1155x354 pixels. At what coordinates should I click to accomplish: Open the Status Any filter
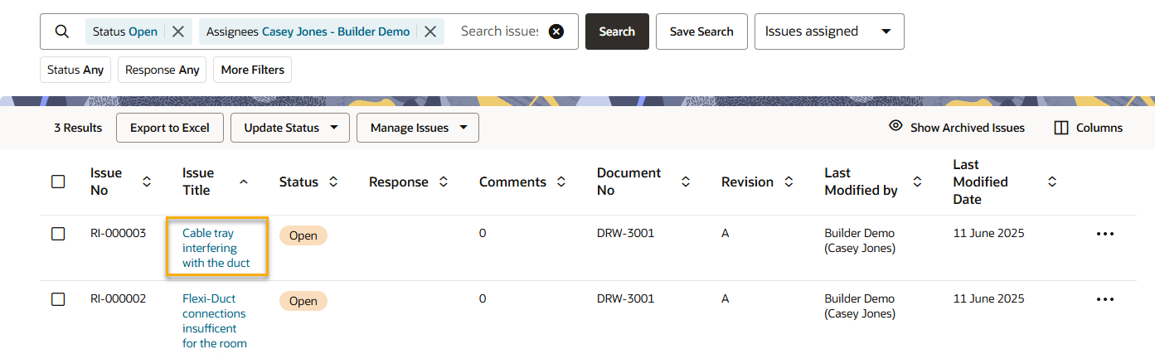tap(75, 70)
